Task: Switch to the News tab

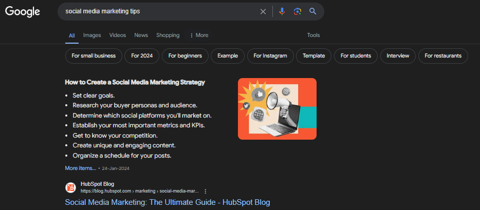Action: (x=141, y=35)
